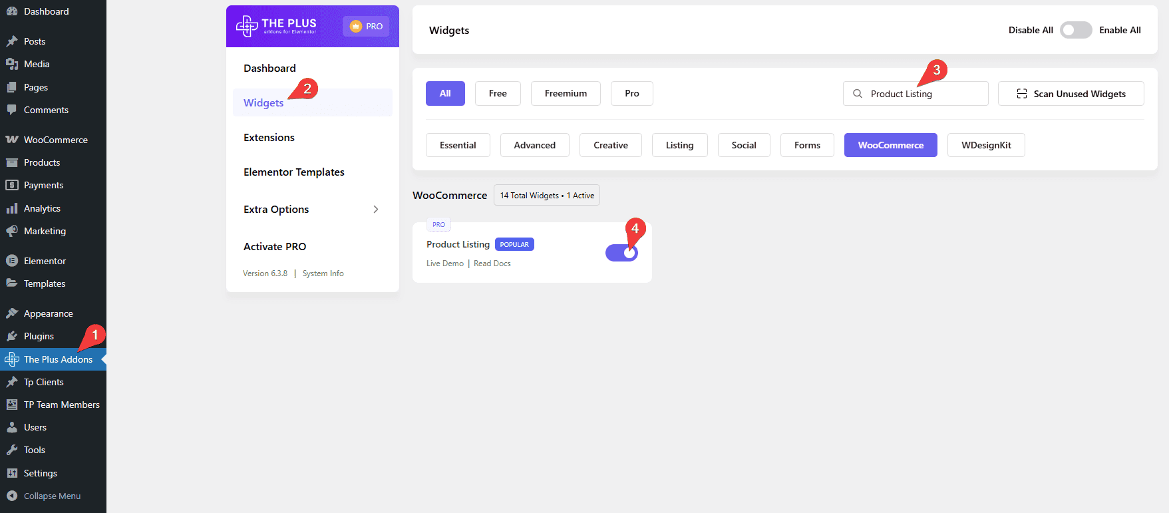1169x513 pixels.
Task: Click the Settings sliders icon
Action: click(x=12, y=473)
